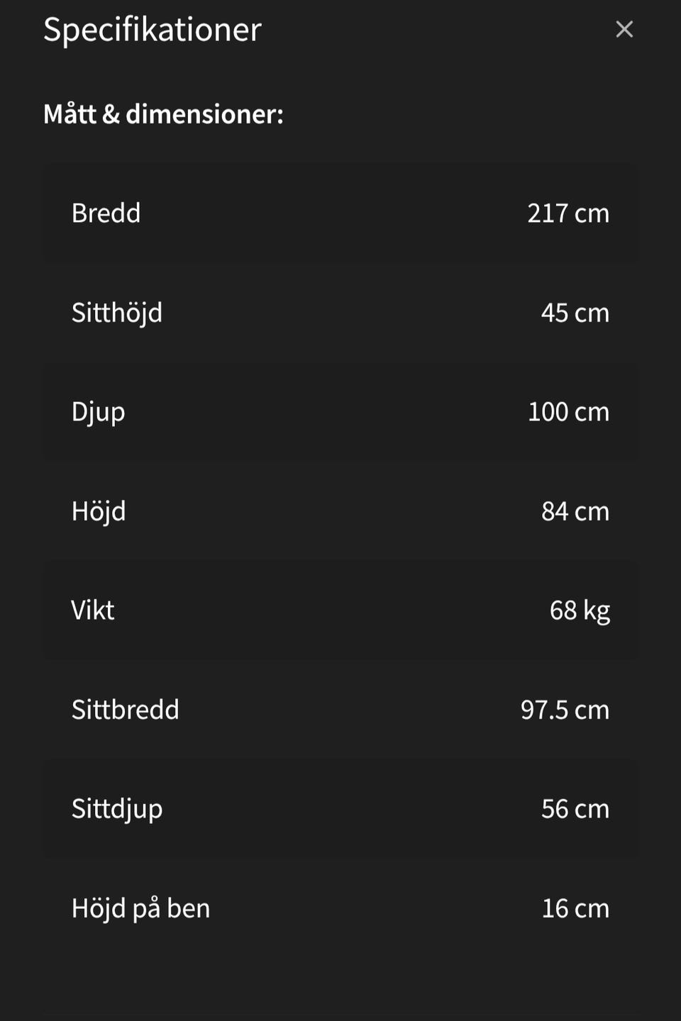Select the Mått & dimensioner heading
Screen dimensions: 681x1021
coord(163,114)
